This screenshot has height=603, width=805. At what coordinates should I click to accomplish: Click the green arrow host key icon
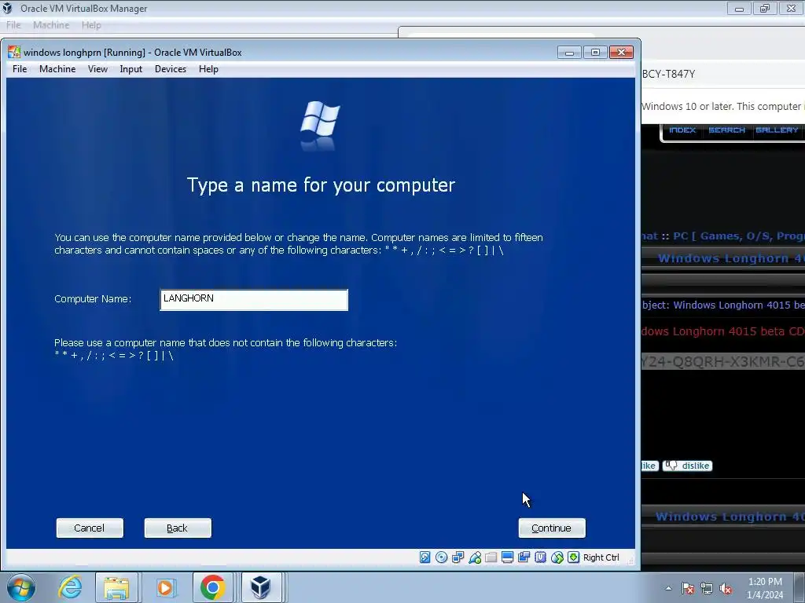click(573, 557)
